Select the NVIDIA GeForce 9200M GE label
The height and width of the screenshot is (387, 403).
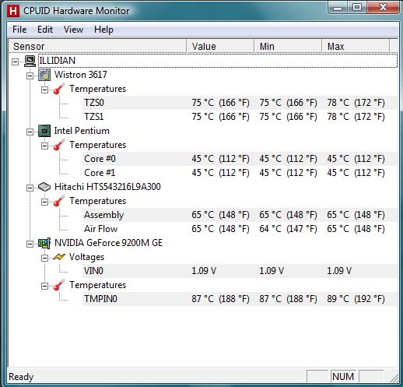tap(108, 243)
